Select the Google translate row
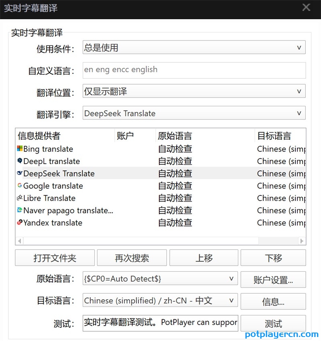 click(x=161, y=186)
